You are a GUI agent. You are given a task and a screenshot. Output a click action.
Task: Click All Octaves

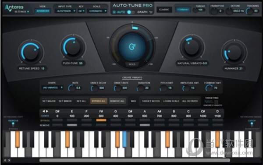point(190,101)
